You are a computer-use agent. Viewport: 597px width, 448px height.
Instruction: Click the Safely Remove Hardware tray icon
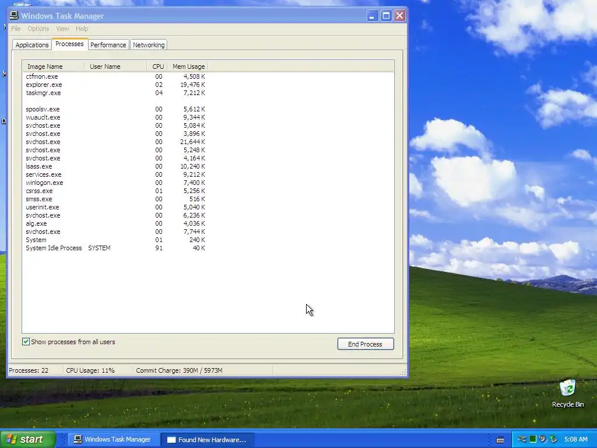(554, 439)
